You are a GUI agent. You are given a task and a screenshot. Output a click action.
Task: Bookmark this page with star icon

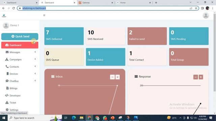tap(196, 8)
